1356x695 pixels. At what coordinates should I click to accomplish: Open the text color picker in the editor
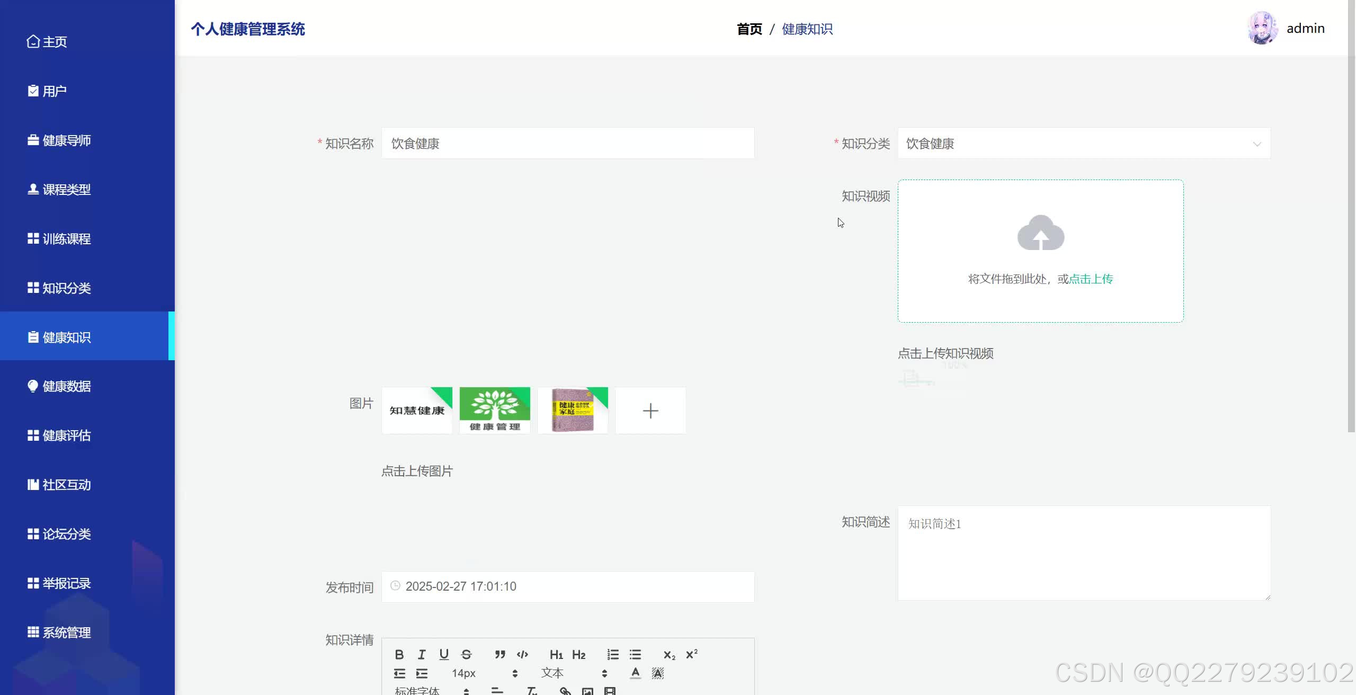click(x=636, y=673)
